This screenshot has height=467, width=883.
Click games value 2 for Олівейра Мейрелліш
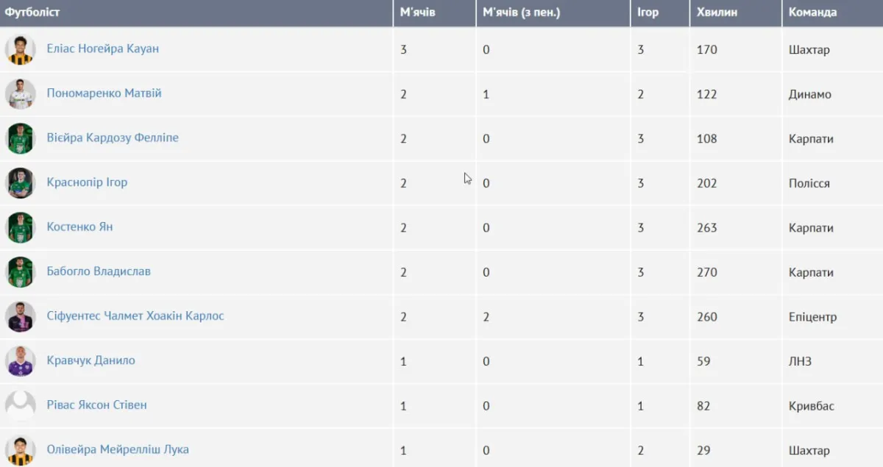640,451
